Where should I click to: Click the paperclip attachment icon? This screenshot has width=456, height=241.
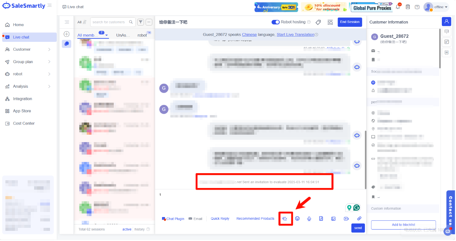pos(359,219)
